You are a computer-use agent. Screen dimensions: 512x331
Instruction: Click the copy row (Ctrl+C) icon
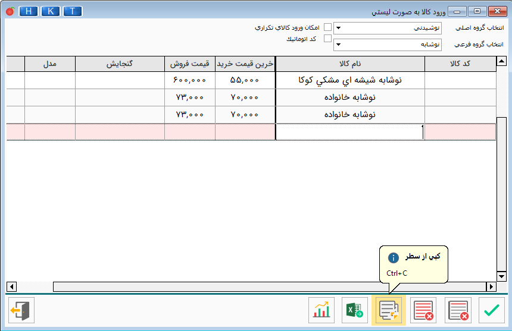click(389, 310)
